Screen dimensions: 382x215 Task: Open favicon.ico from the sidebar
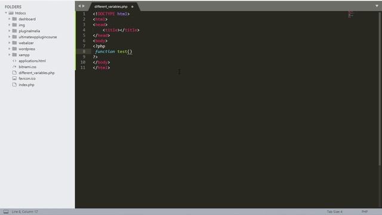pos(27,78)
